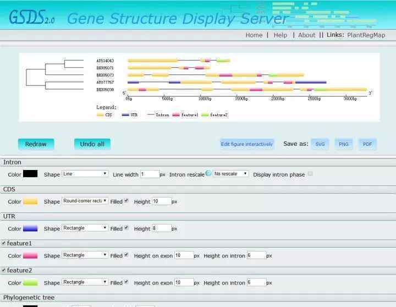Open the feature2 Shape dropdown
This screenshot has height=307, width=396.
[85, 282]
